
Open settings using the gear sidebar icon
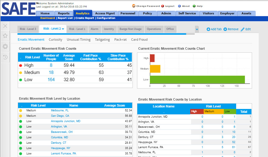coord(5,46)
